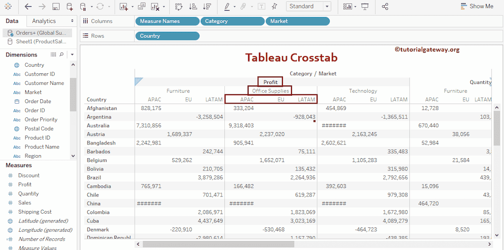Click the Country pill on Rows

(167, 36)
